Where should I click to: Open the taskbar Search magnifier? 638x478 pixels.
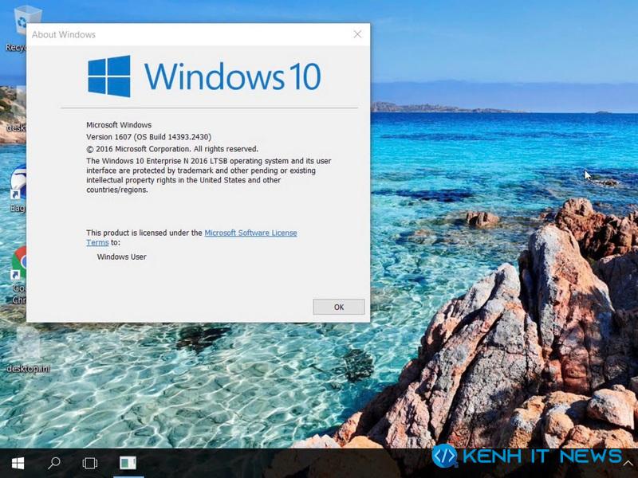click(53, 463)
